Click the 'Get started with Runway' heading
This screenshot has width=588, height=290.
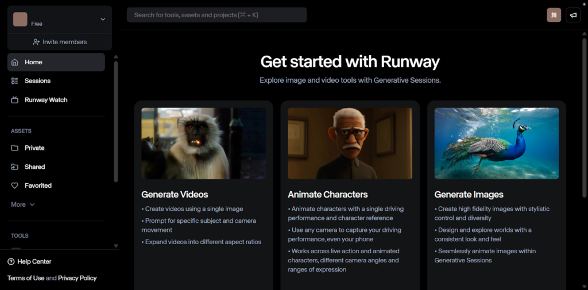coord(350,62)
